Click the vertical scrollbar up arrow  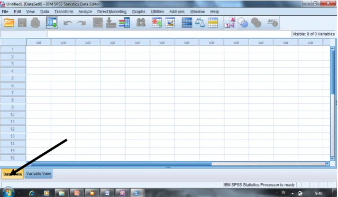(x=332, y=48)
